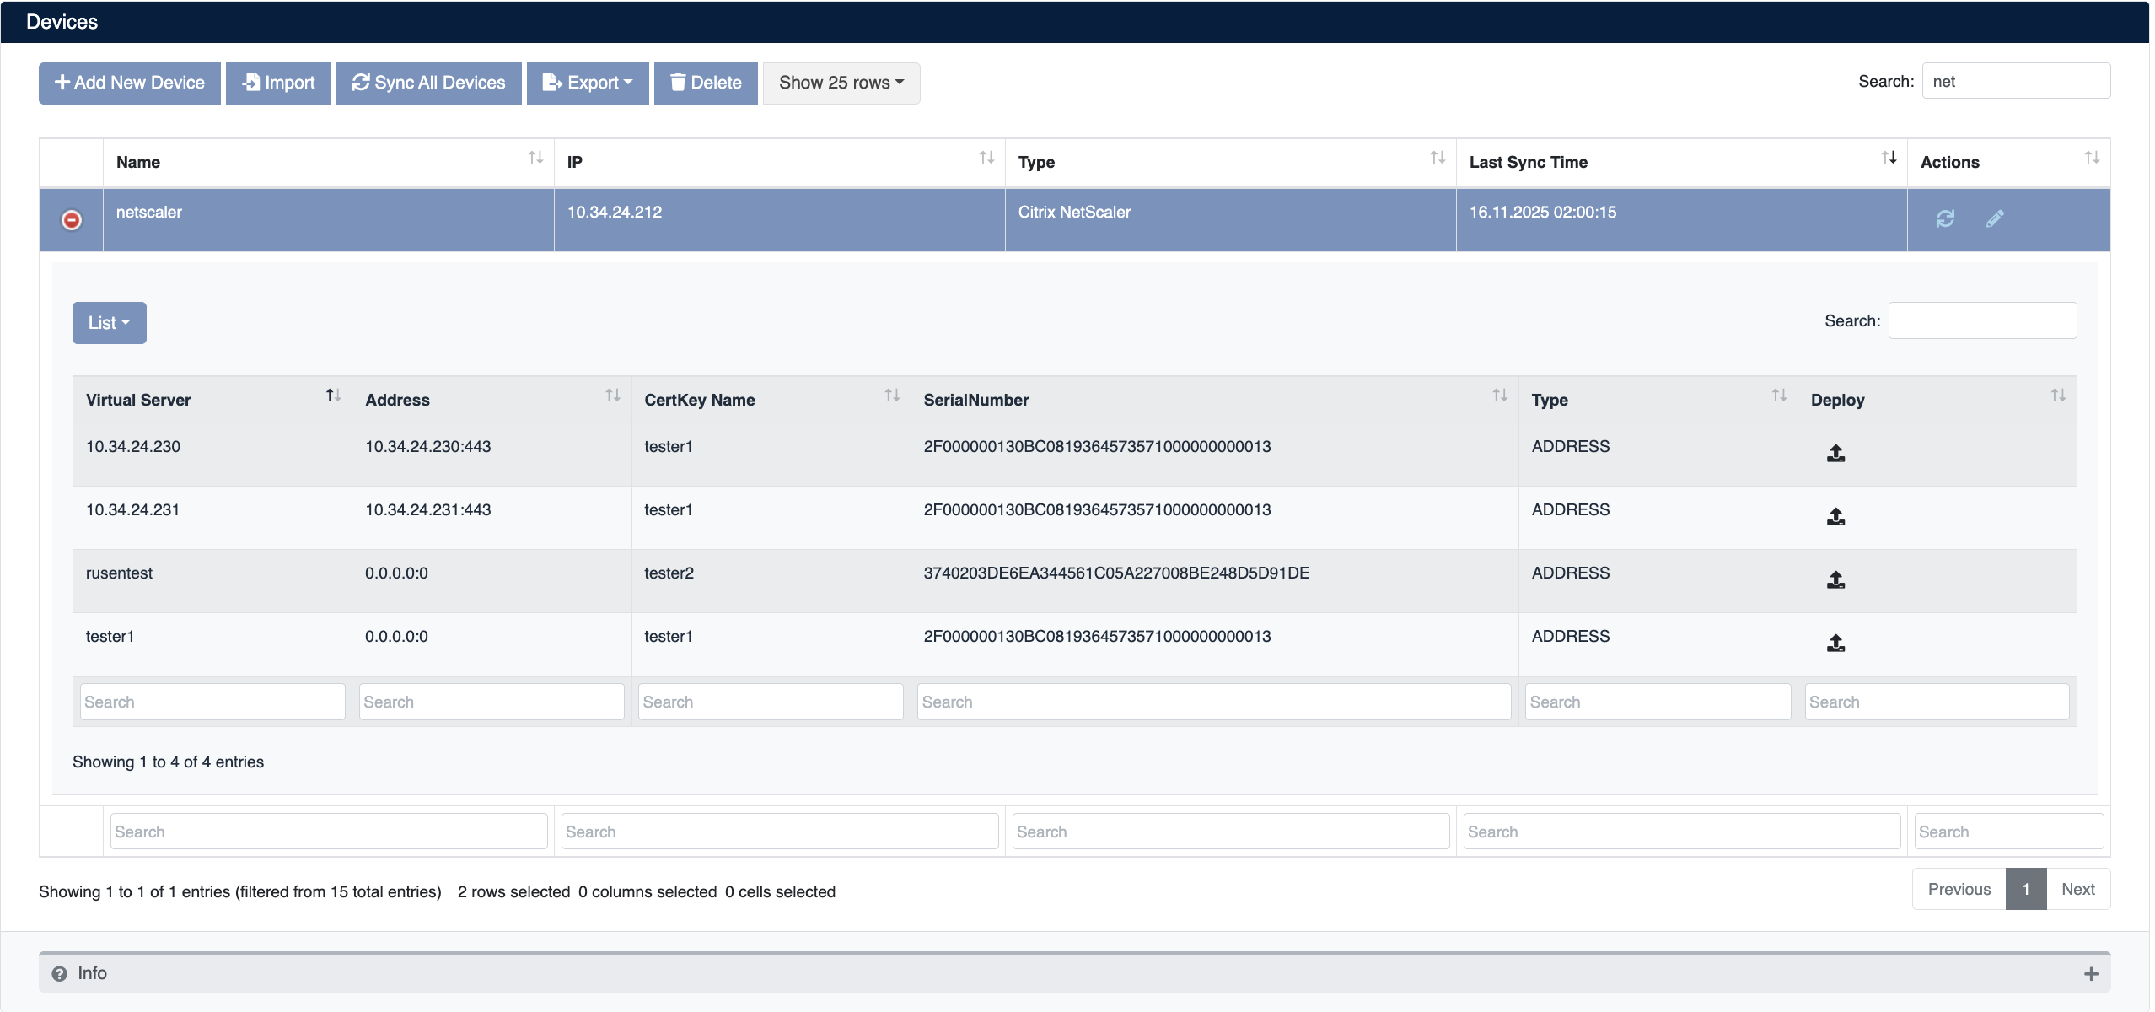Click tester1 virtual server name cell
This screenshot has width=2155, height=1012.
[x=212, y=644]
